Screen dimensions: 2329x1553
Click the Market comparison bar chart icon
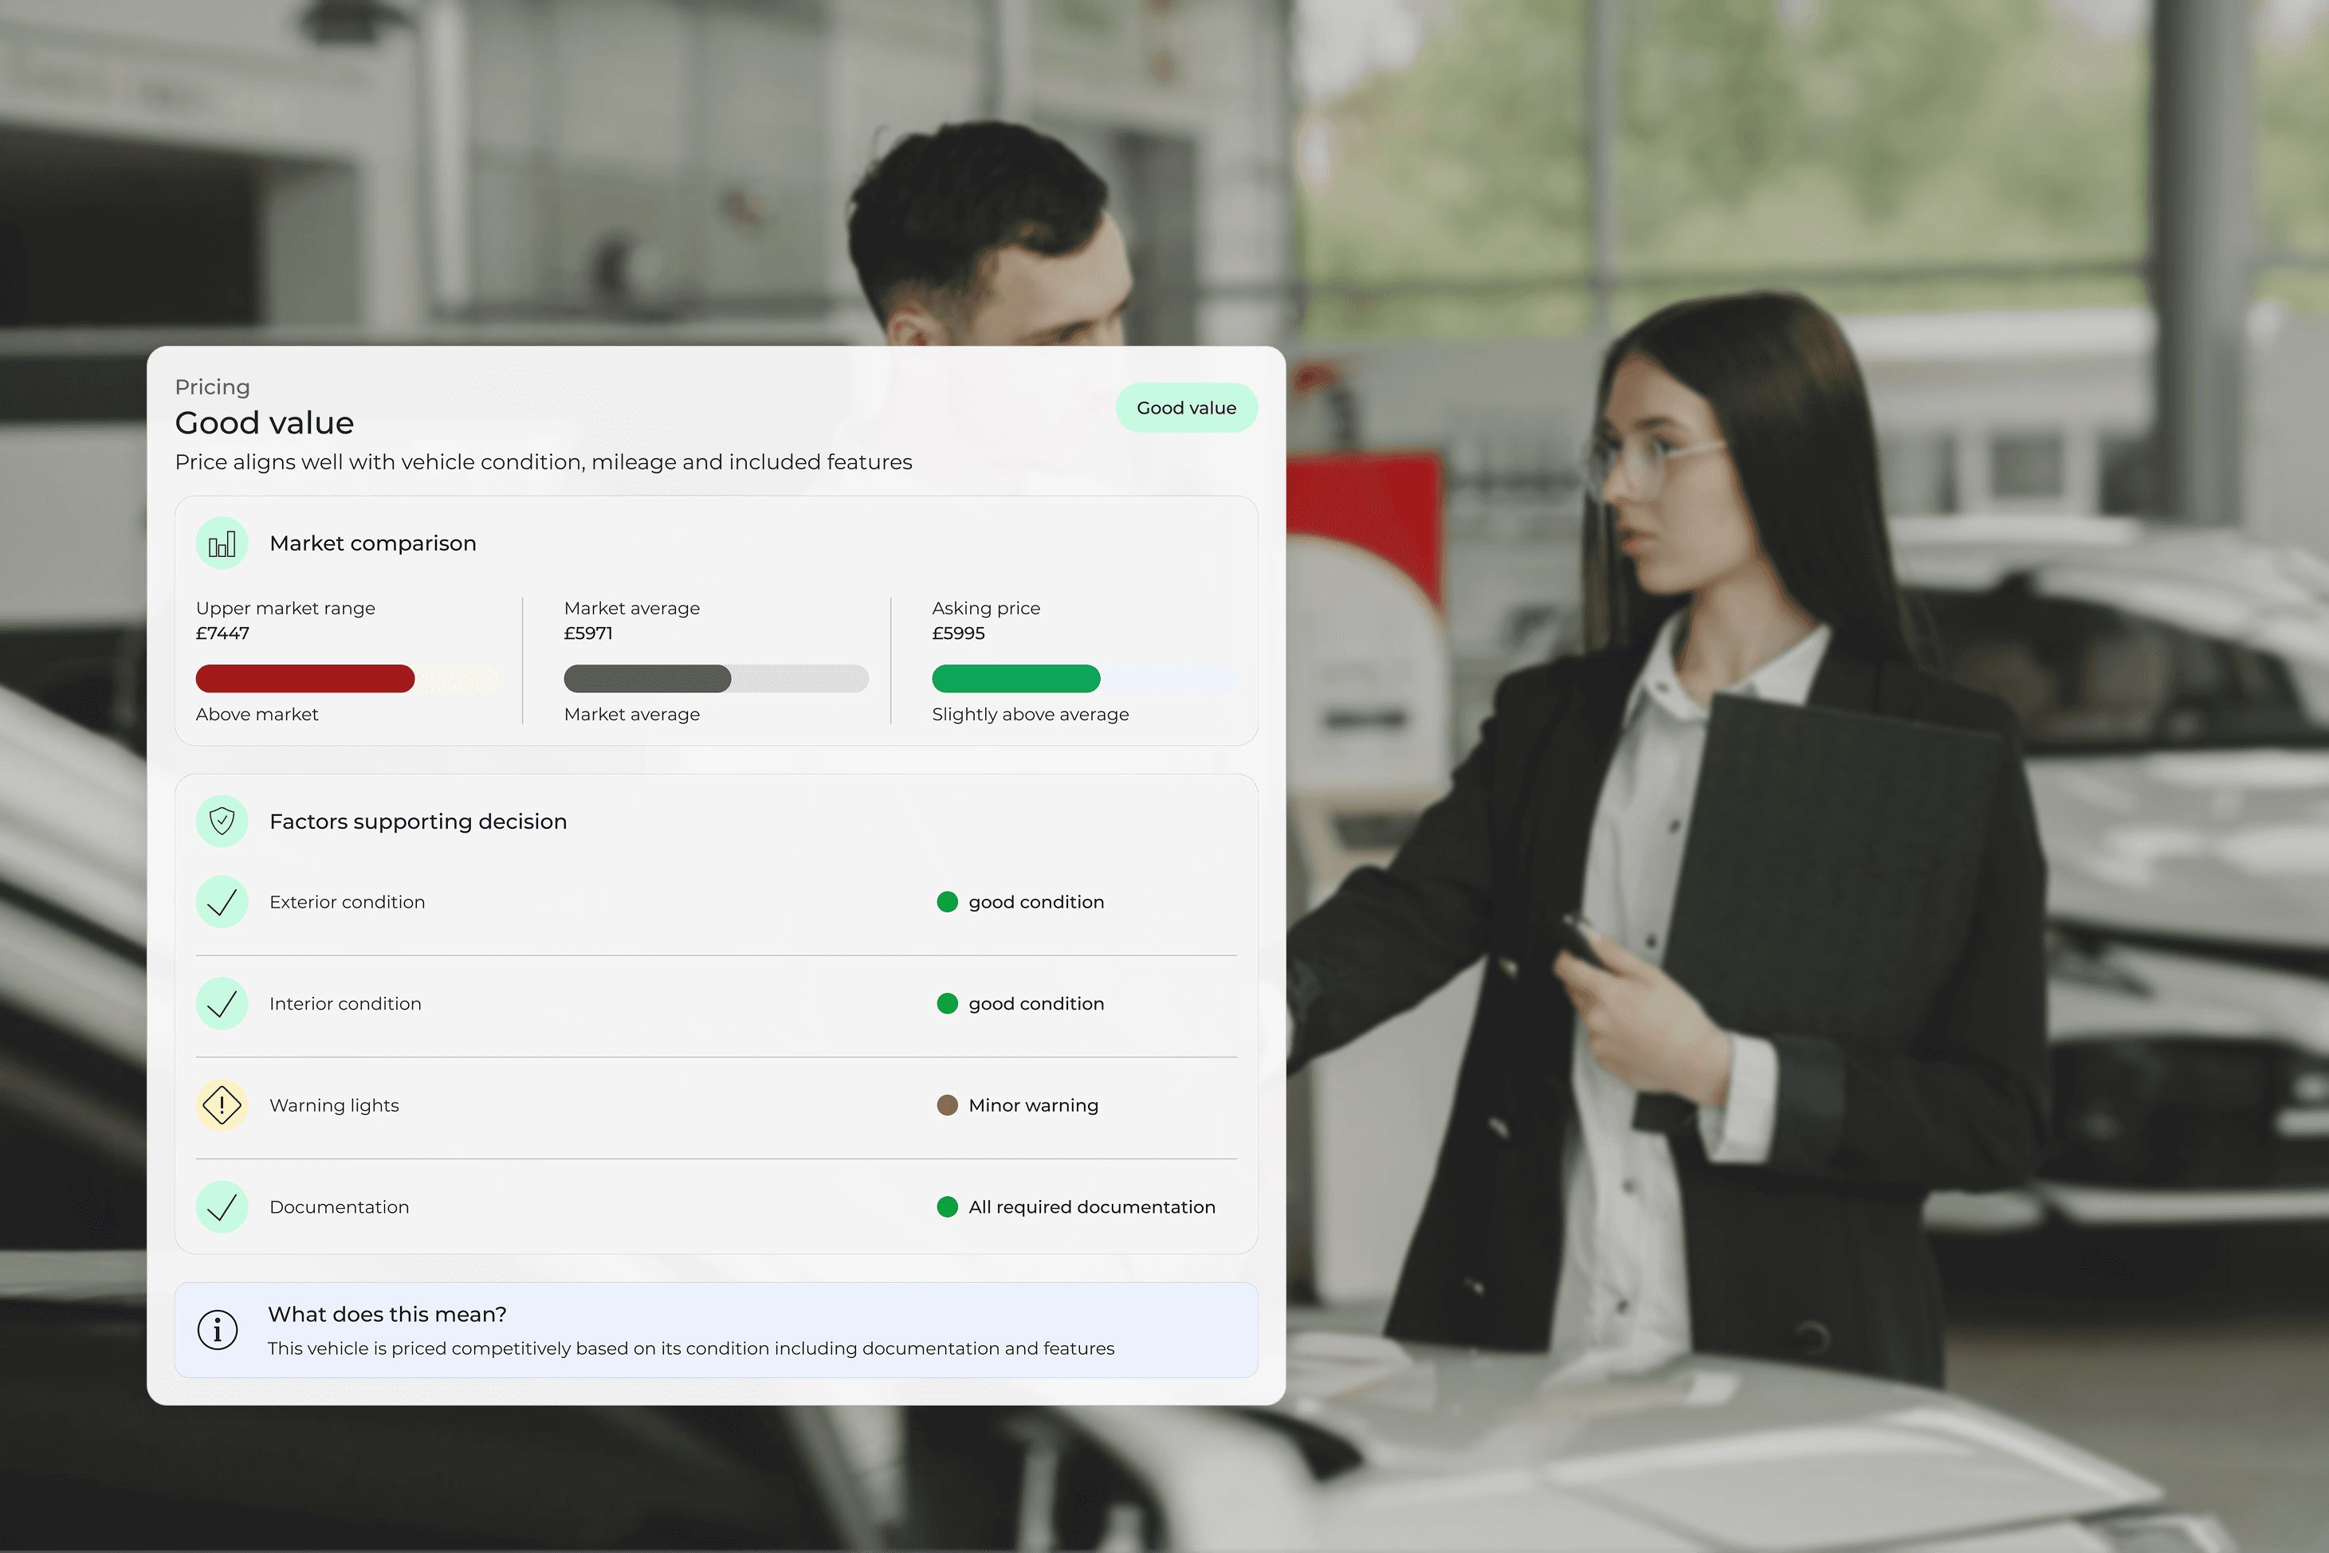point(222,543)
